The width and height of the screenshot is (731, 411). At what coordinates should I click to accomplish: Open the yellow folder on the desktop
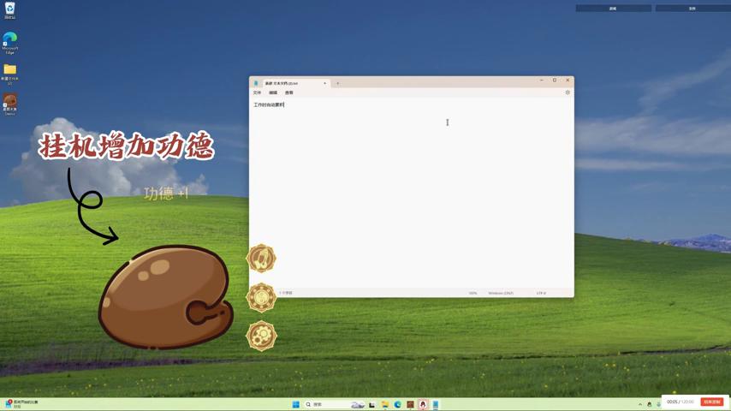[x=9, y=74]
